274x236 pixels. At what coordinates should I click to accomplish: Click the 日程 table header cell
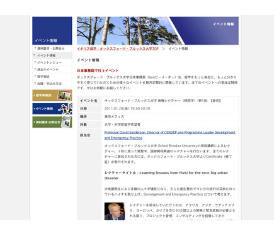point(89,109)
